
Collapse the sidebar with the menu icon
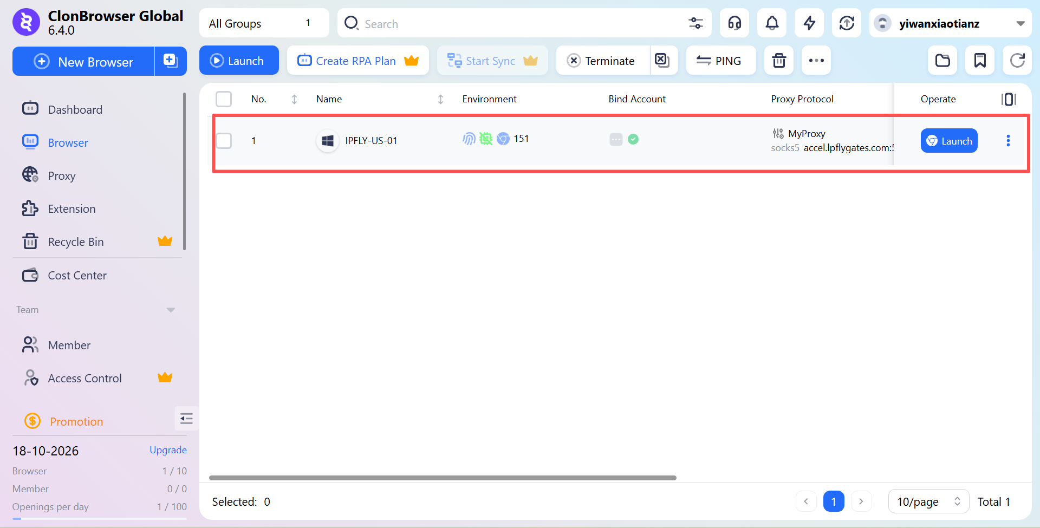(x=186, y=418)
